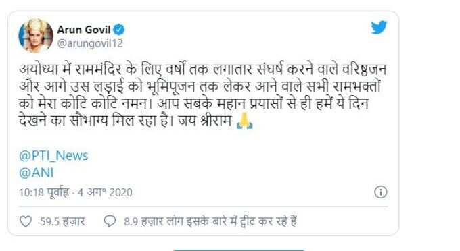Open the @PTI_News mention
This screenshot has height=251, width=460.
coord(53,155)
